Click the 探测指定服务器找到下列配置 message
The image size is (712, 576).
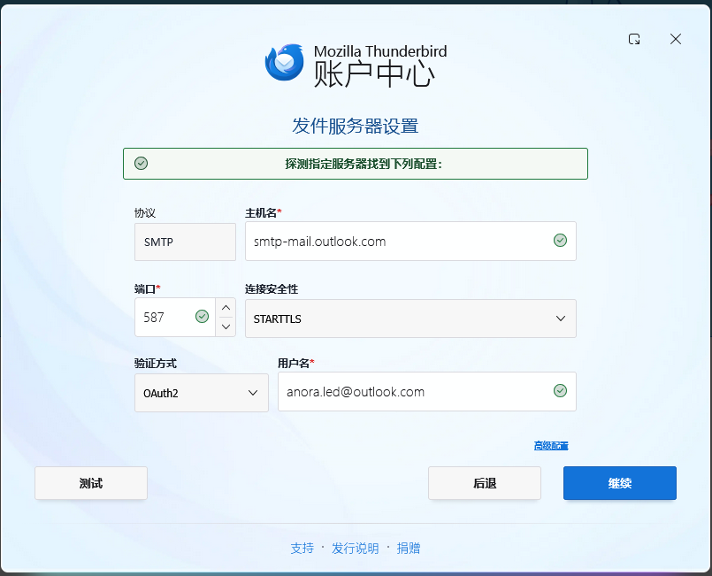pos(364,164)
